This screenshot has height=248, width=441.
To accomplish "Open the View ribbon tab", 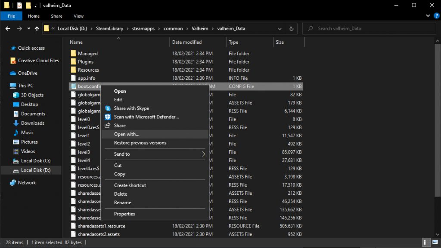I will point(78,16).
